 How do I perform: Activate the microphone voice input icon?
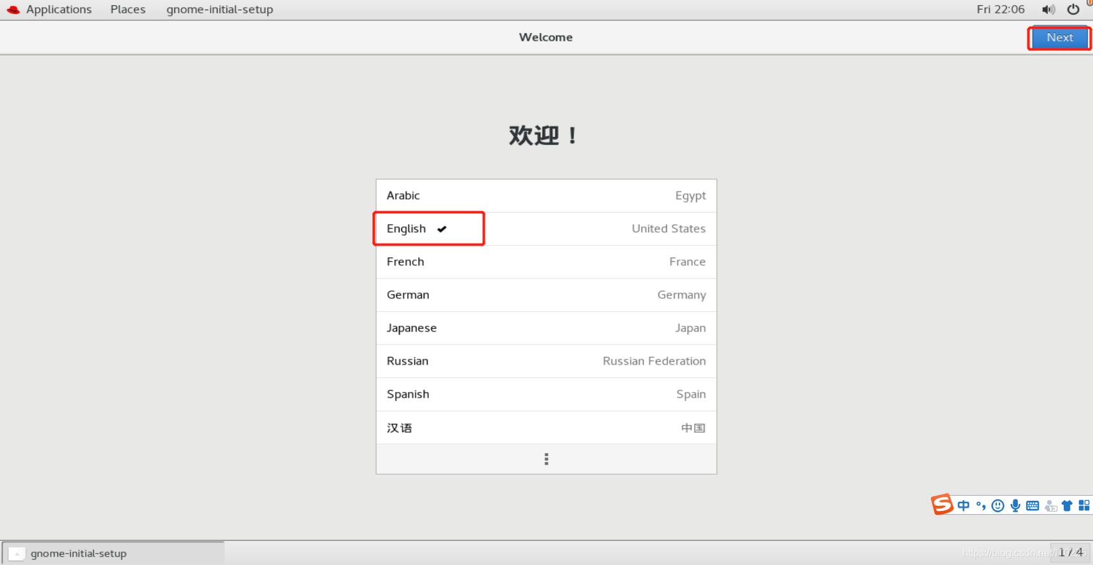1015,506
